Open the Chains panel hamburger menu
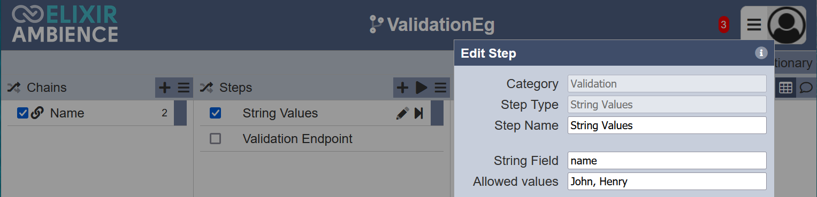This screenshot has height=197, width=817. pos(184,88)
